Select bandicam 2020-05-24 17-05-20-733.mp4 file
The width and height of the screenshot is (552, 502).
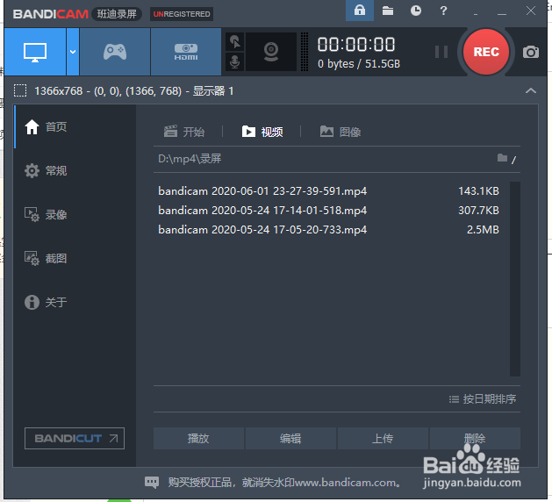tap(262, 230)
